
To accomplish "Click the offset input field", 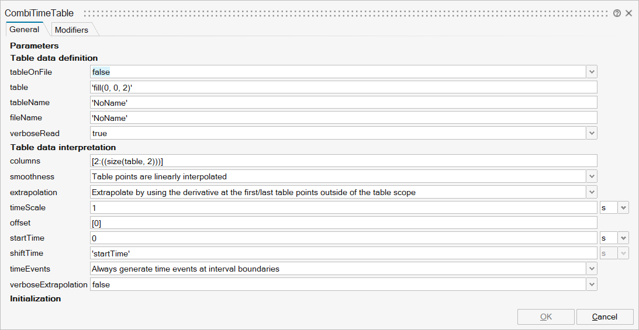I will [343, 223].
